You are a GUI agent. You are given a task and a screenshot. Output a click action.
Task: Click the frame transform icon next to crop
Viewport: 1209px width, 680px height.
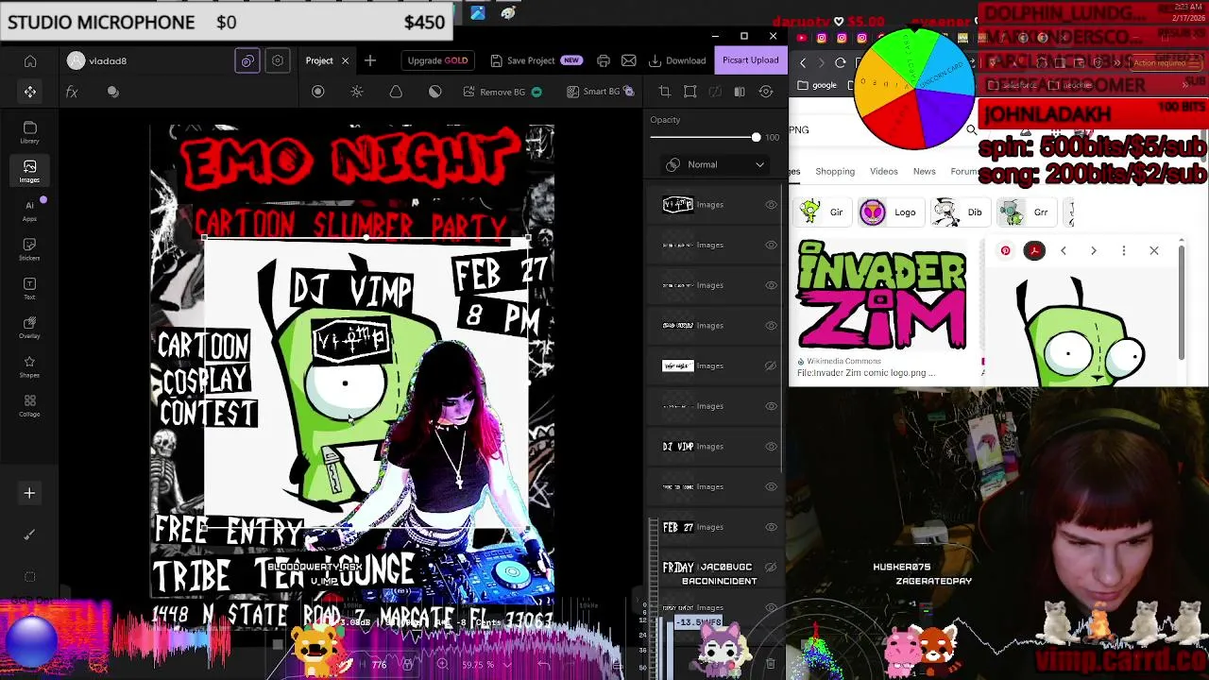[x=690, y=92]
